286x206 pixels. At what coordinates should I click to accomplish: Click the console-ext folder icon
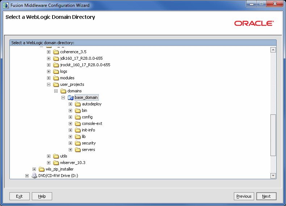tap(78, 124)
